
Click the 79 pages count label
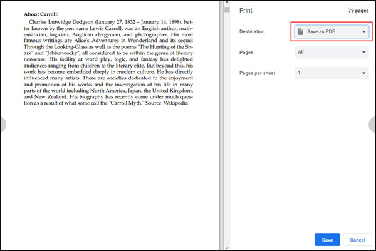point(359,11)
